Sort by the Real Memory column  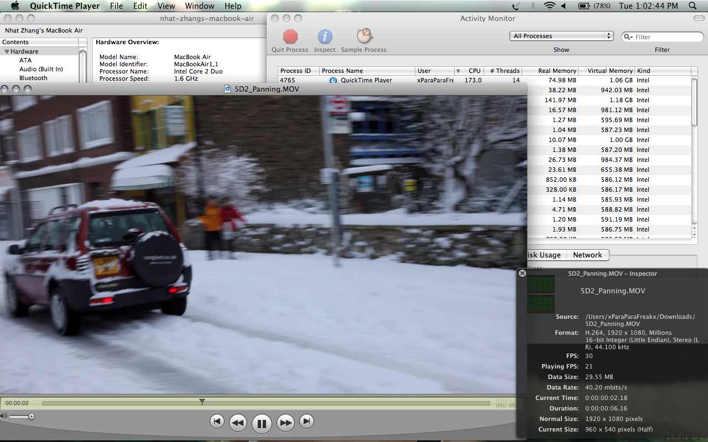tap(550, 71)
